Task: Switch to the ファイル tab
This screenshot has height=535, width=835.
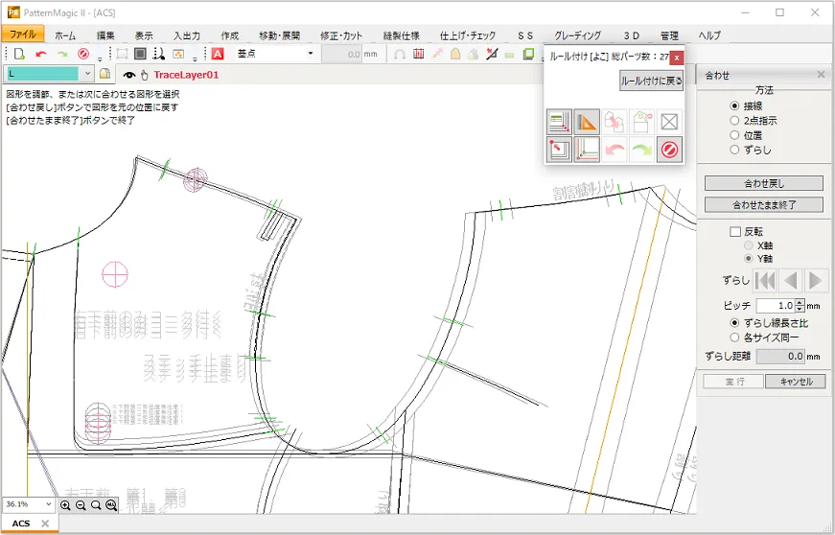Action: (22, 35)
